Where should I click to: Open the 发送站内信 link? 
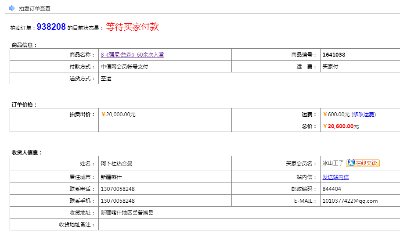(x=335, y=177)
